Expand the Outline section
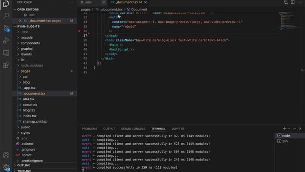This screenshot has width=305, height=172. [45, 165]
